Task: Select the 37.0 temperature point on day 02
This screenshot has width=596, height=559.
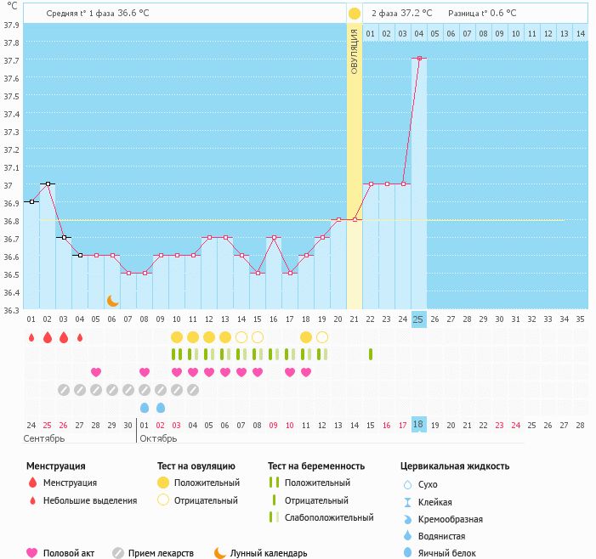Action: (48, 184)
